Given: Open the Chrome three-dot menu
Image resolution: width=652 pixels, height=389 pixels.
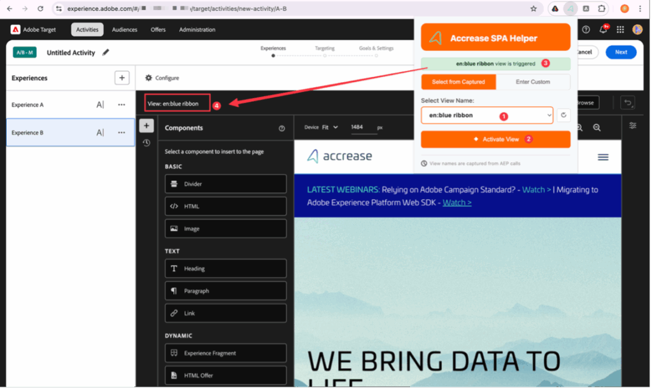Looking at the screenshot, I should tap(641, 8).
